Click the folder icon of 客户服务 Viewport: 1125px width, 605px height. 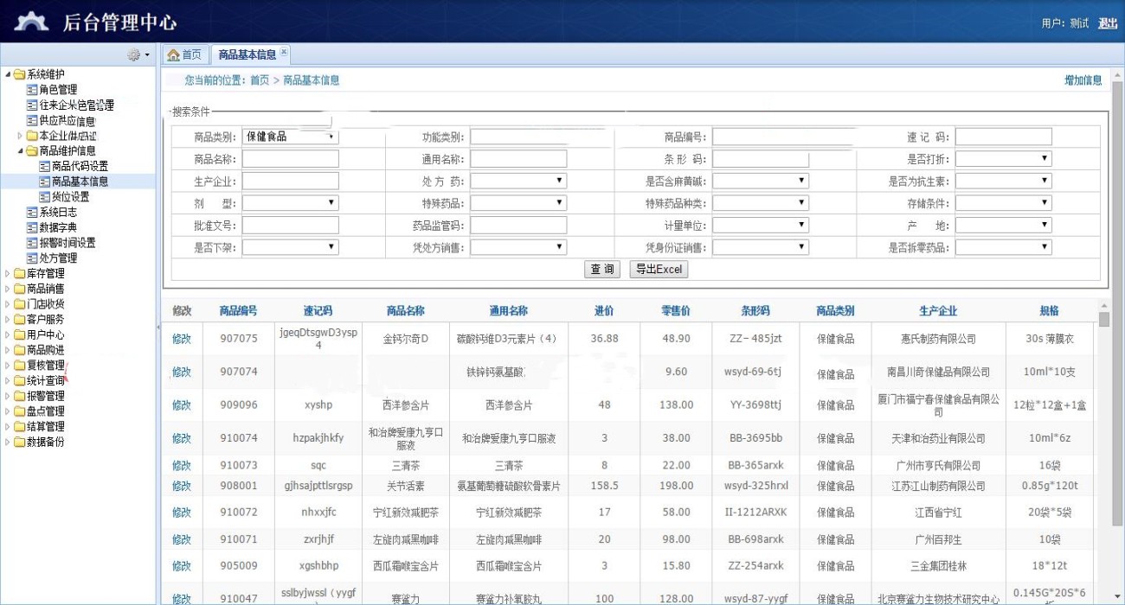19,319
